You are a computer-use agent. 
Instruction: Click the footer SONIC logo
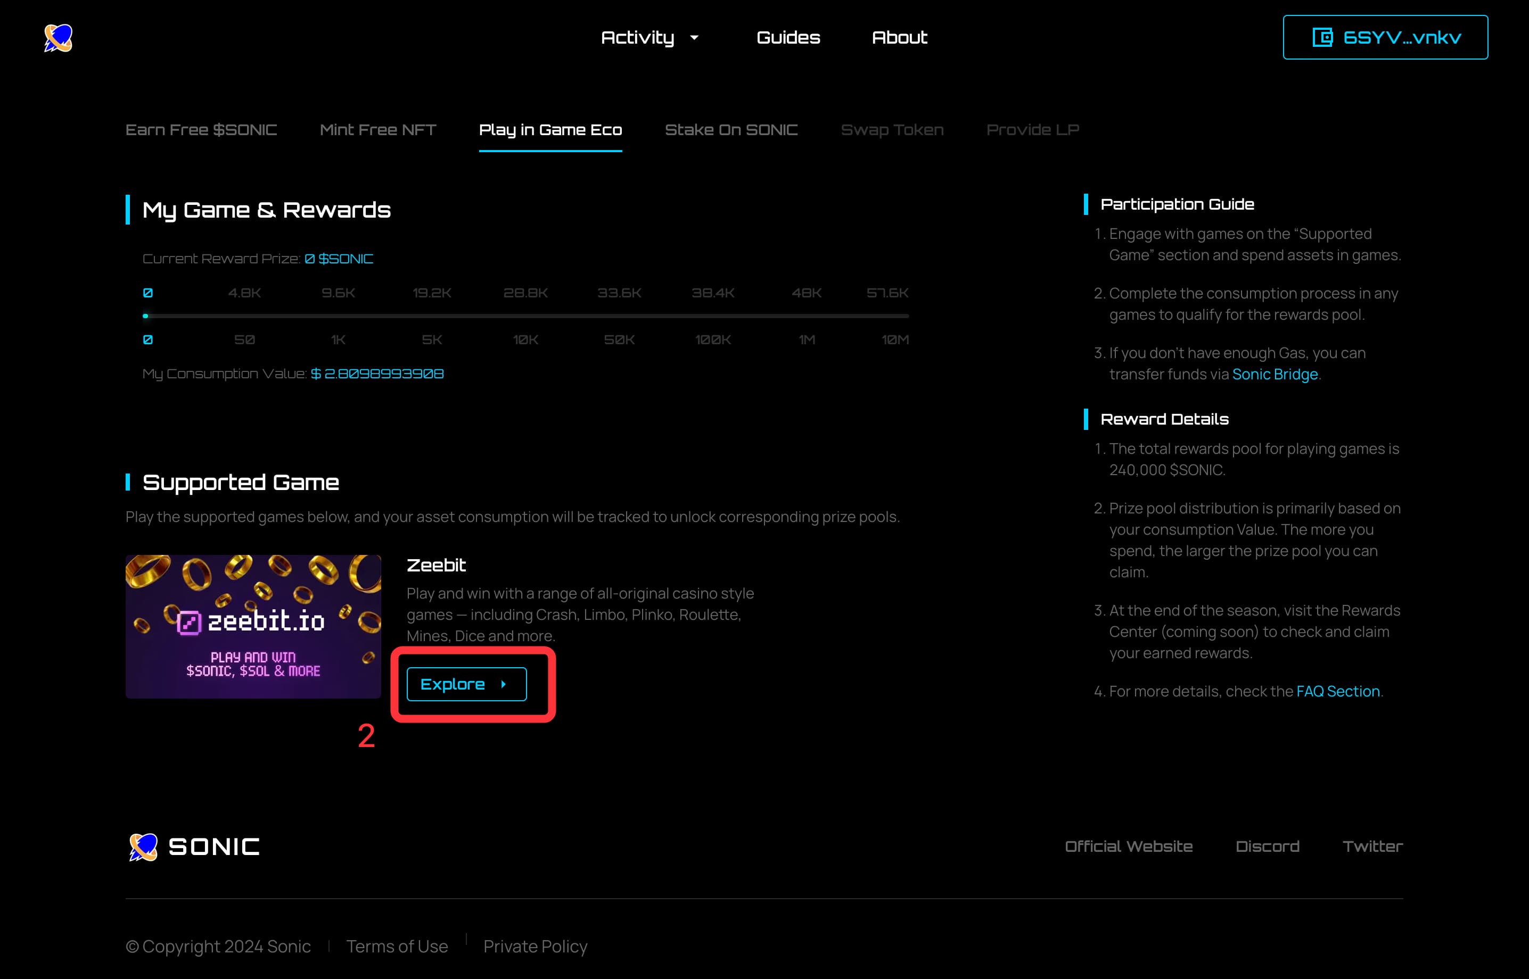pyautogui.click(x=194, y=847)
